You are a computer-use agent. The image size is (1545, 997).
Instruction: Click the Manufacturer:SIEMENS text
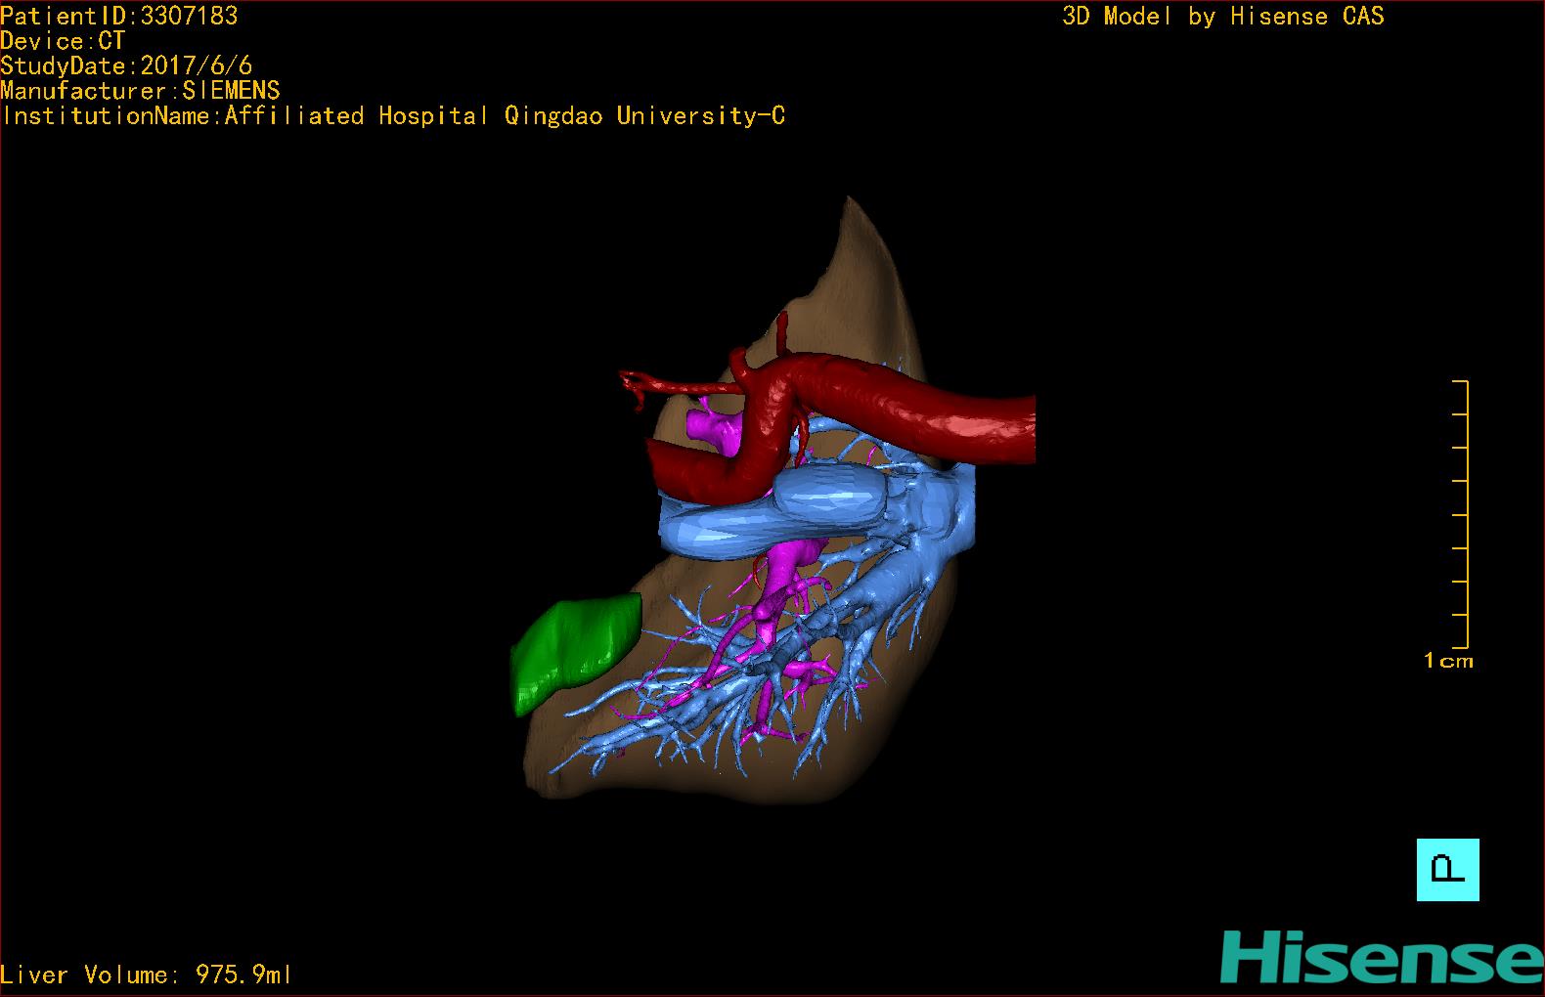[x=140, y=91]
